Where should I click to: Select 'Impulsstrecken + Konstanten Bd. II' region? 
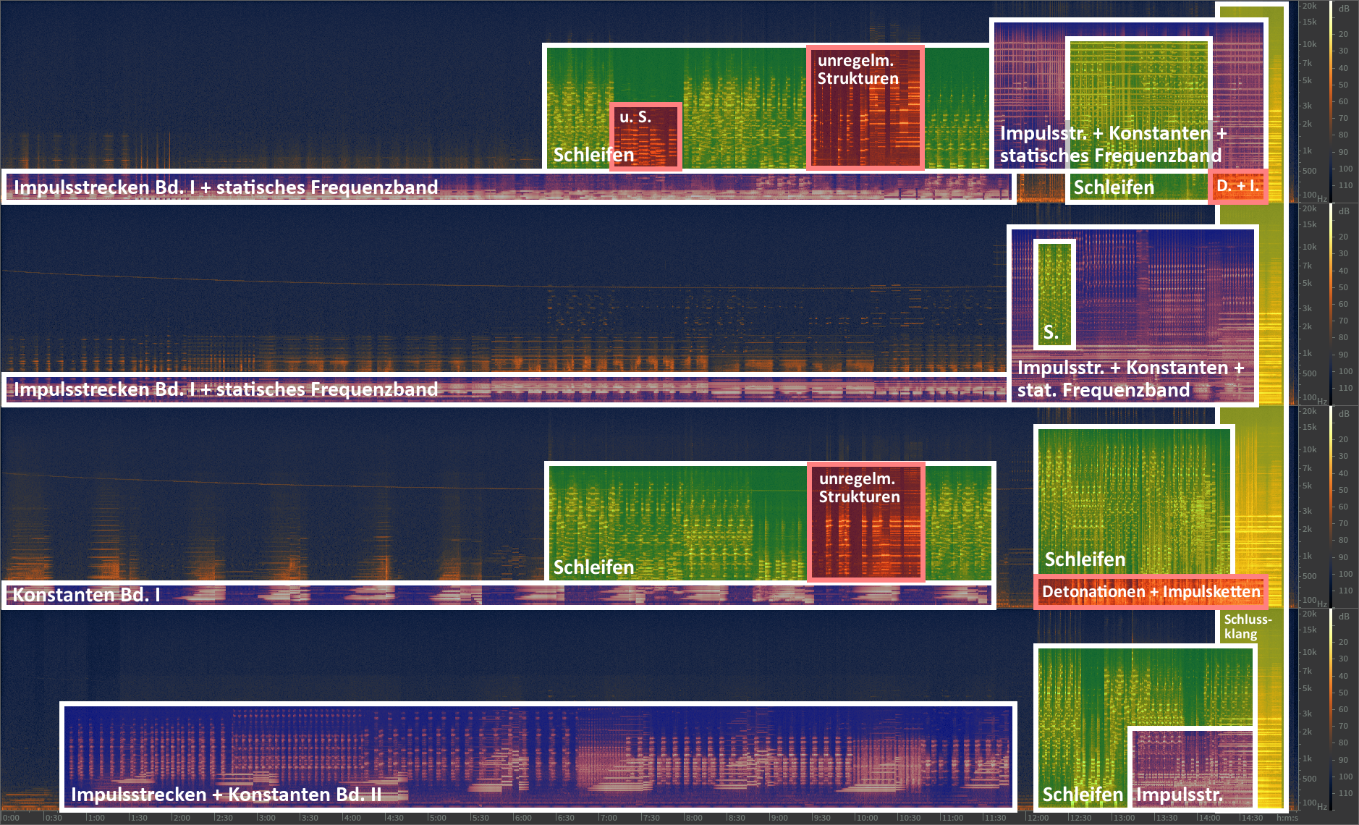pos(538,756)
